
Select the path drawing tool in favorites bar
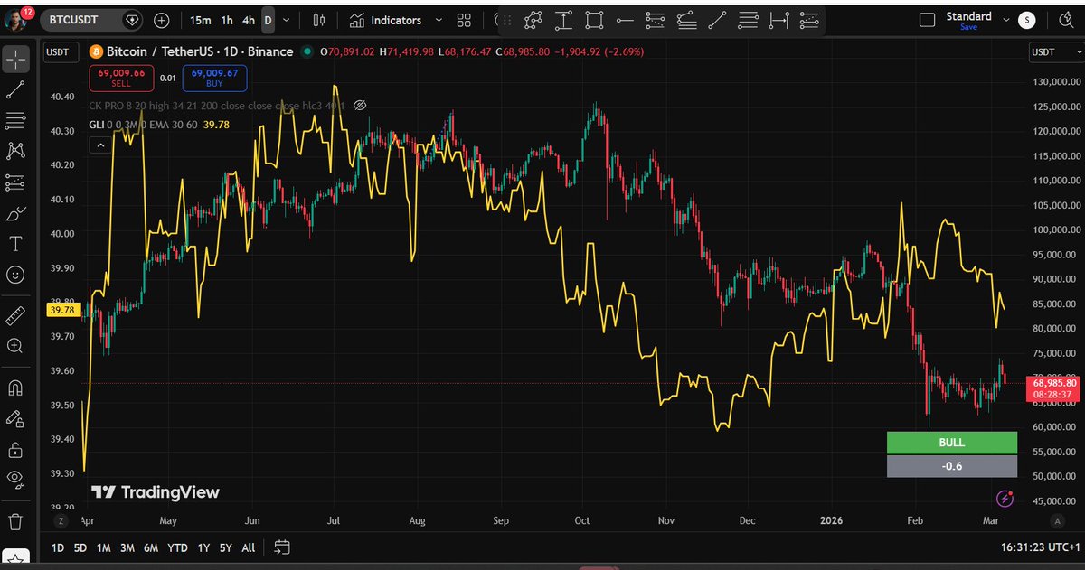(533, 19)
